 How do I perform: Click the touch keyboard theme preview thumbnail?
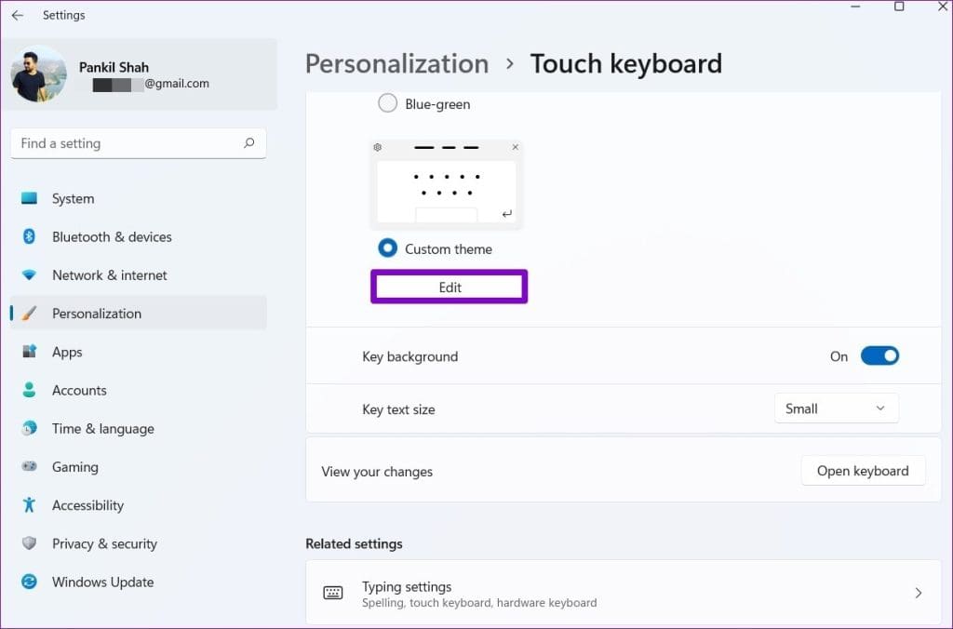[448, 184]
